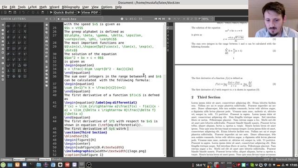The image size is (298, 168).
Task: Insert the capital Delta symbol
Action: tap(20, 65)
